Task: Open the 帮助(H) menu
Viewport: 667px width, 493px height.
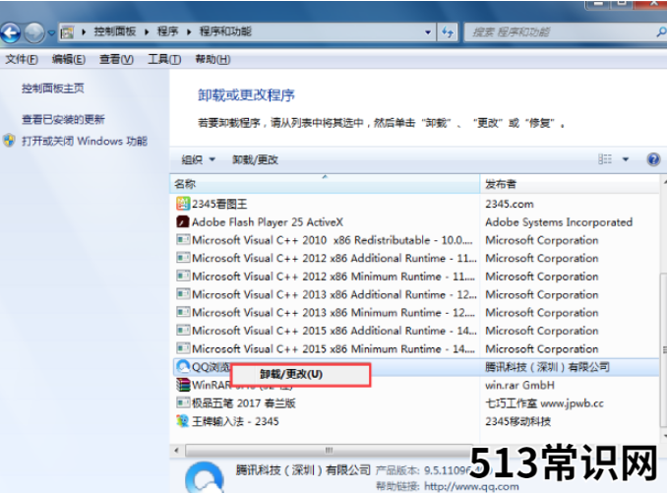Action: click(212, 59)
